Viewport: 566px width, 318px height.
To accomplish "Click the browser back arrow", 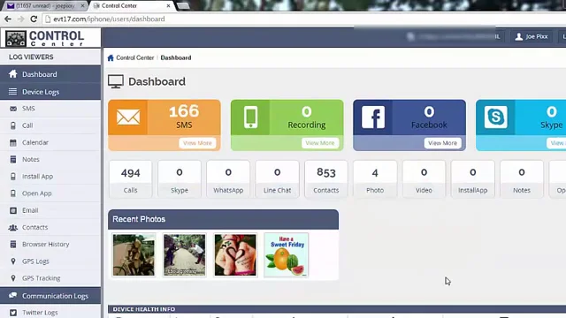I will pyautogui.click(x=8, y=19).
